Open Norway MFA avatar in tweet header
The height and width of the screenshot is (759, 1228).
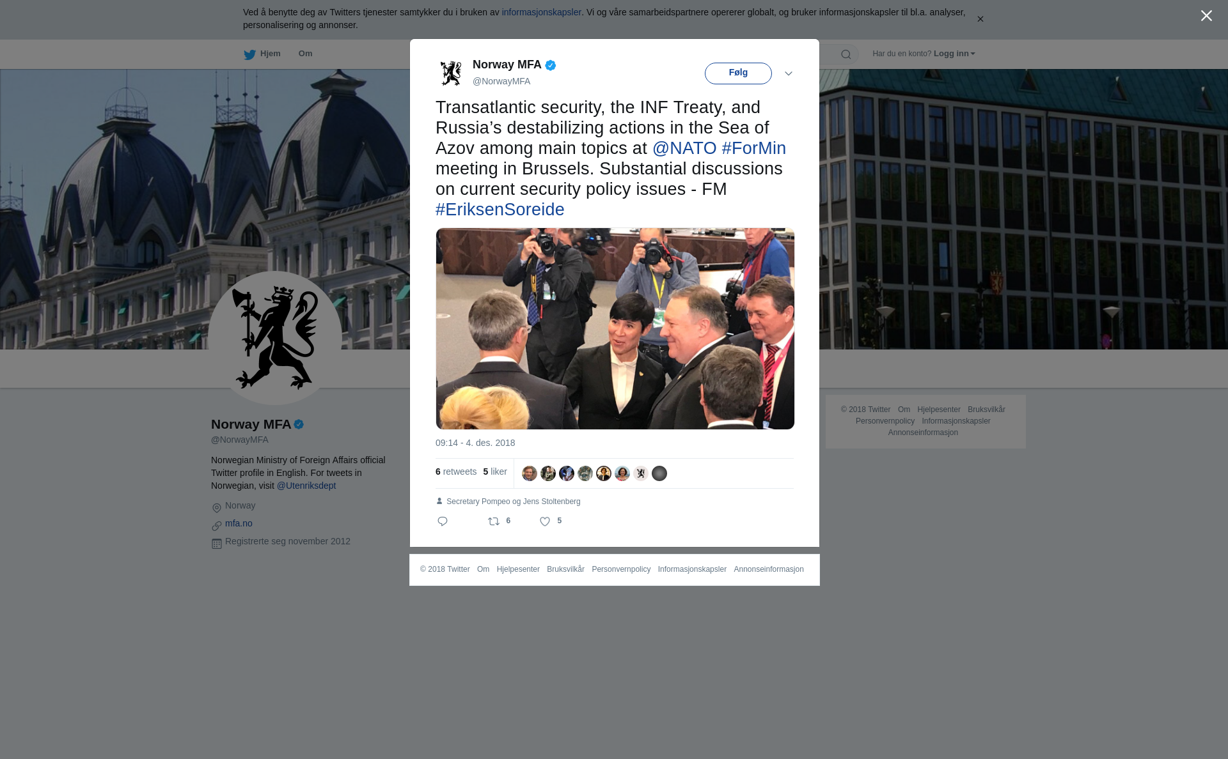451,73
